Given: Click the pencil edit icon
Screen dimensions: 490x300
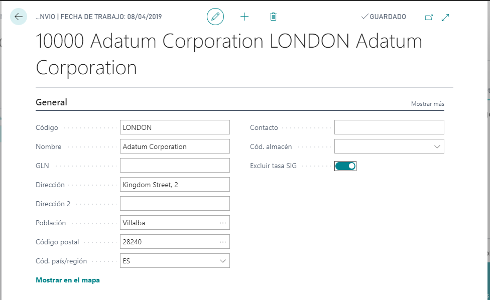Looking at the screenshot, I should (x=215, y=17).
